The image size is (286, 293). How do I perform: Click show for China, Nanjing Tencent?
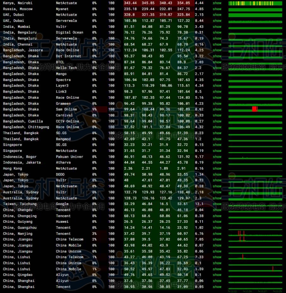coord(217,234)
